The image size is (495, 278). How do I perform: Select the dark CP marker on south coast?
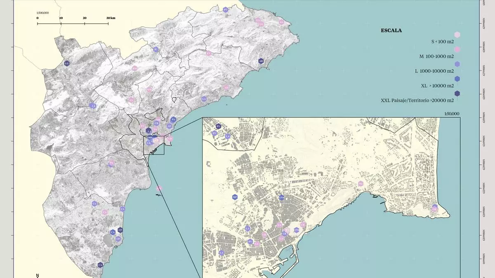click(120, 230)
